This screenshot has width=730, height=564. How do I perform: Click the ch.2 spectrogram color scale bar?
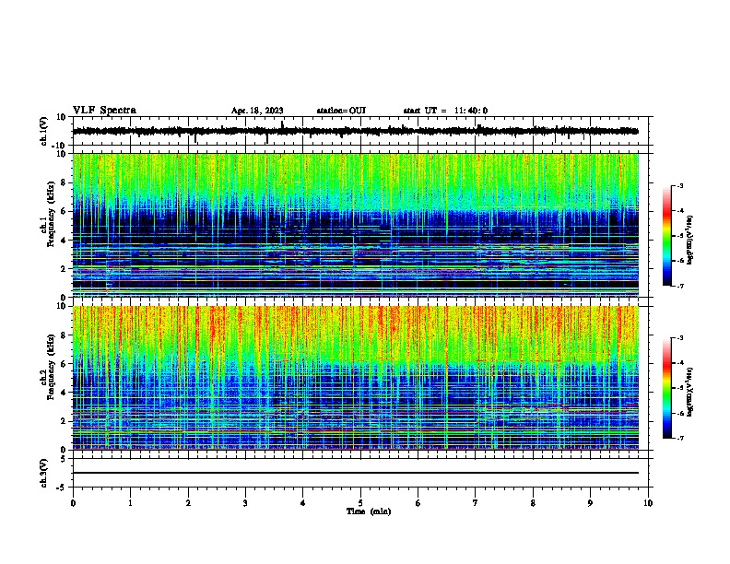667,388
